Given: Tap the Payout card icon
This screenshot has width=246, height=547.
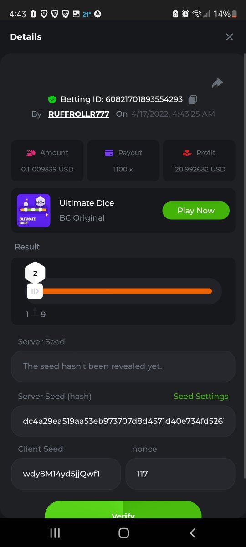Looking at the screenshot, I should tap(109, 153).
